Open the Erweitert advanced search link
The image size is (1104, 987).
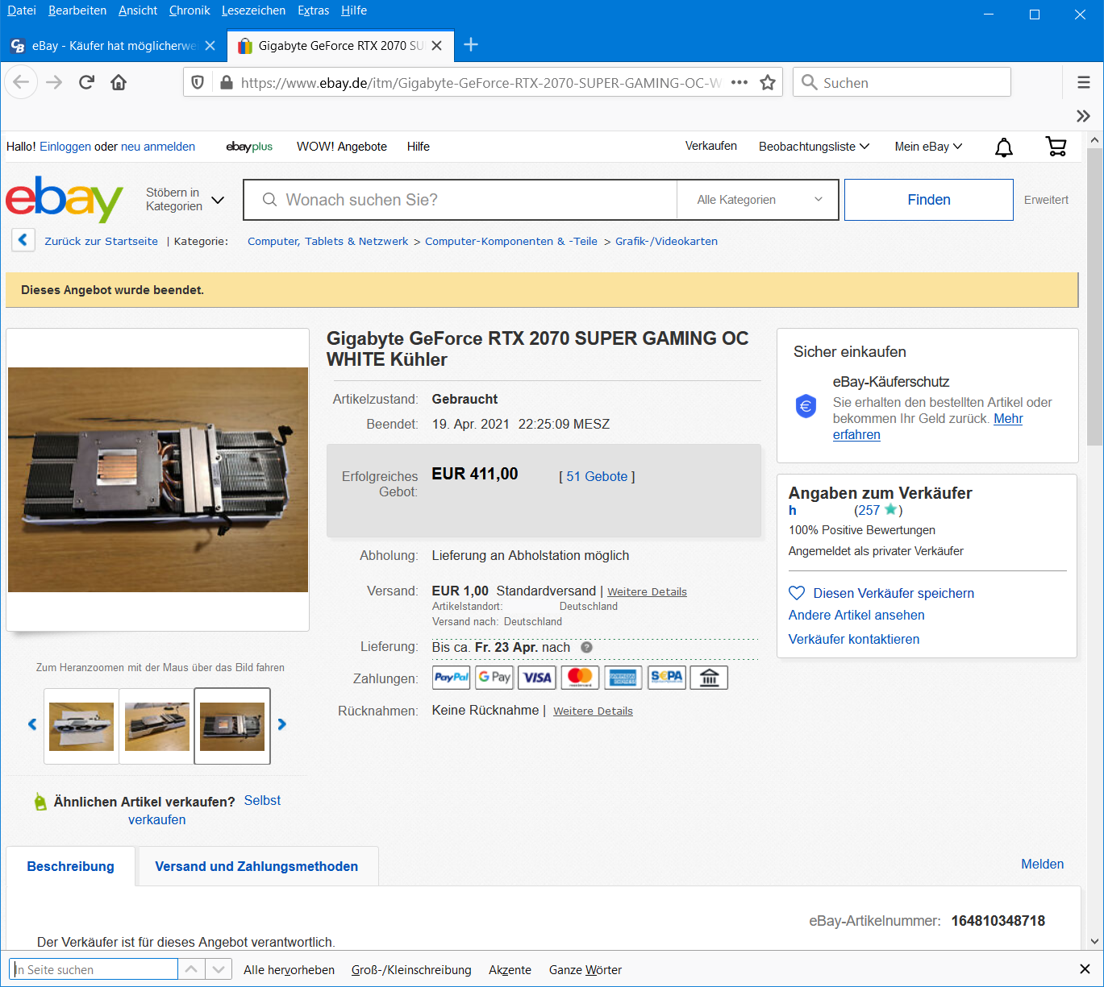click(x=1046, y=200)
